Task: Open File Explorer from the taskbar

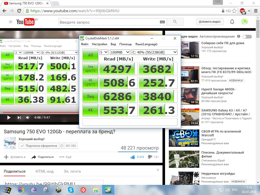Action: pyautogui.click(x=95, y=190)
